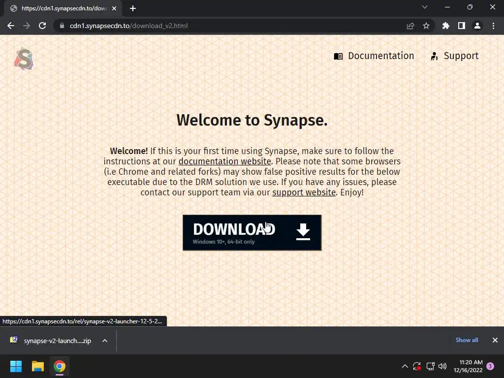
Task: View site information via lock icon
Action: click(62, 26)
